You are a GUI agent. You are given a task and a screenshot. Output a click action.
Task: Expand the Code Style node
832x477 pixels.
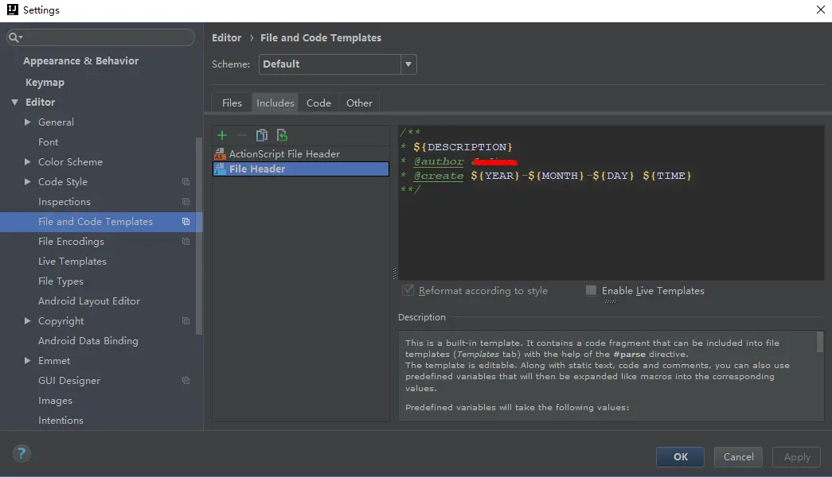(x=28, y=182)
